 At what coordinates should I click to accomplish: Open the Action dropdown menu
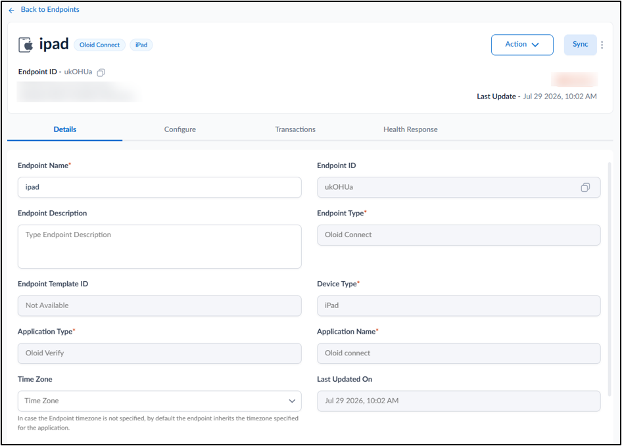[x=522, y=45]
